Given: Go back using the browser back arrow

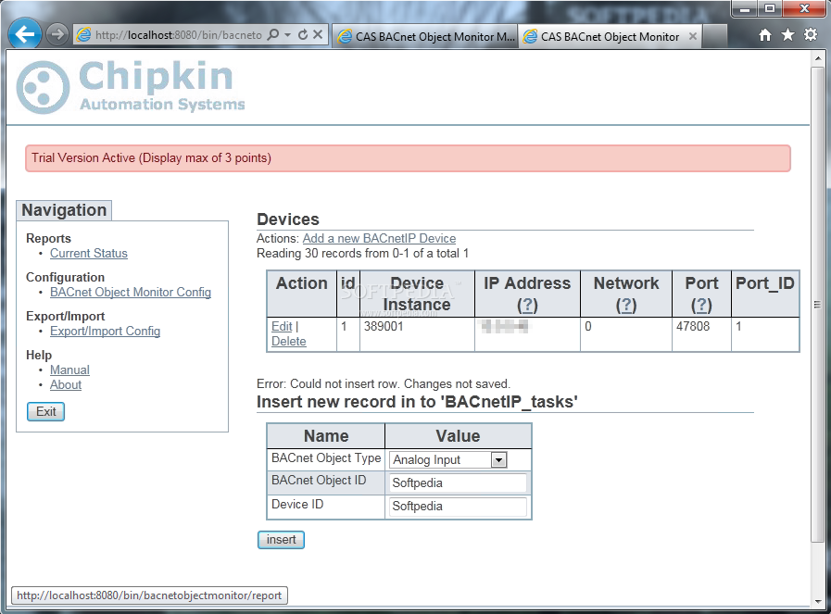Looking at the screenshot, I should pos(25,34).
